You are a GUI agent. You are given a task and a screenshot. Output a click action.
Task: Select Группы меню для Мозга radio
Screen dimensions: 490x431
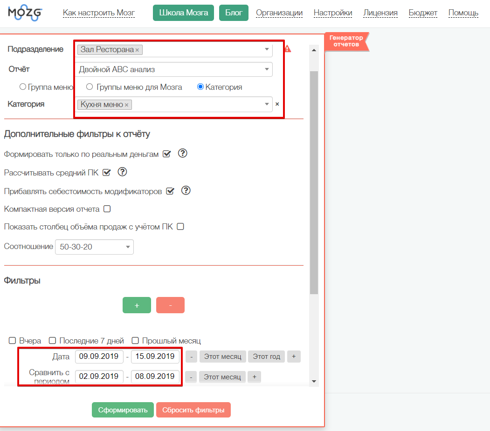[x=90, y=87]
